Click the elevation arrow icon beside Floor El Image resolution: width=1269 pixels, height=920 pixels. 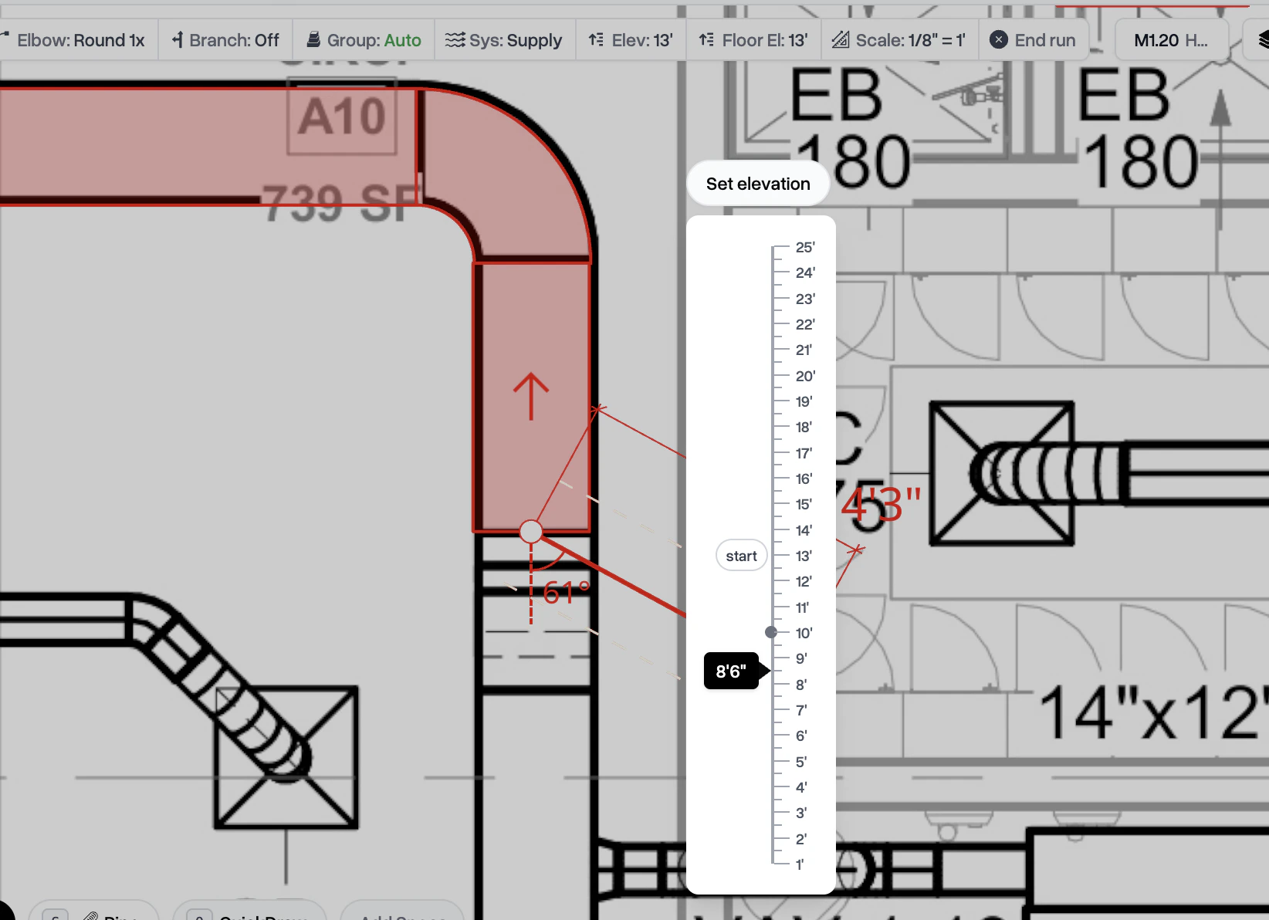(706, 40)
